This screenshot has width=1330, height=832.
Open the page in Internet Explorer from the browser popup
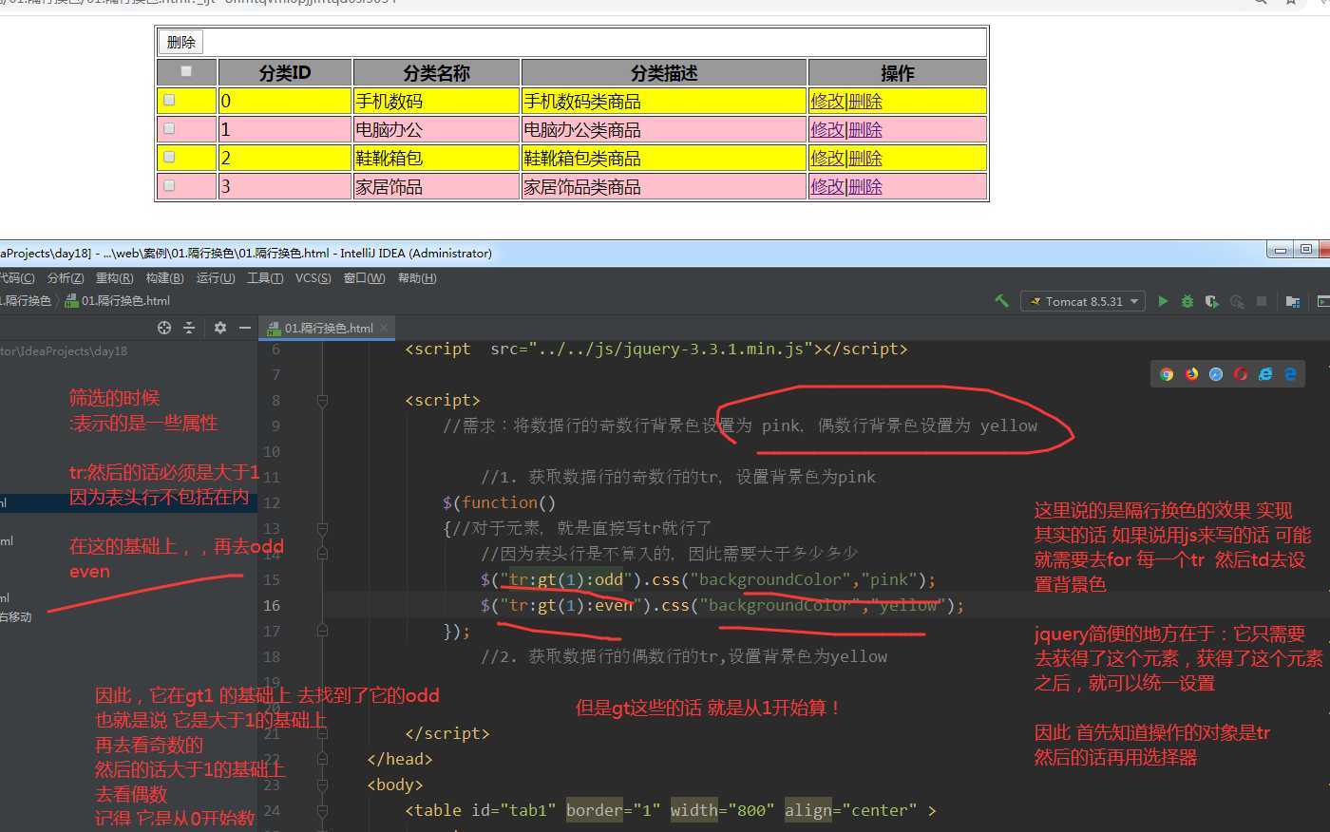pyautogui.click(x=1265, y=374)
